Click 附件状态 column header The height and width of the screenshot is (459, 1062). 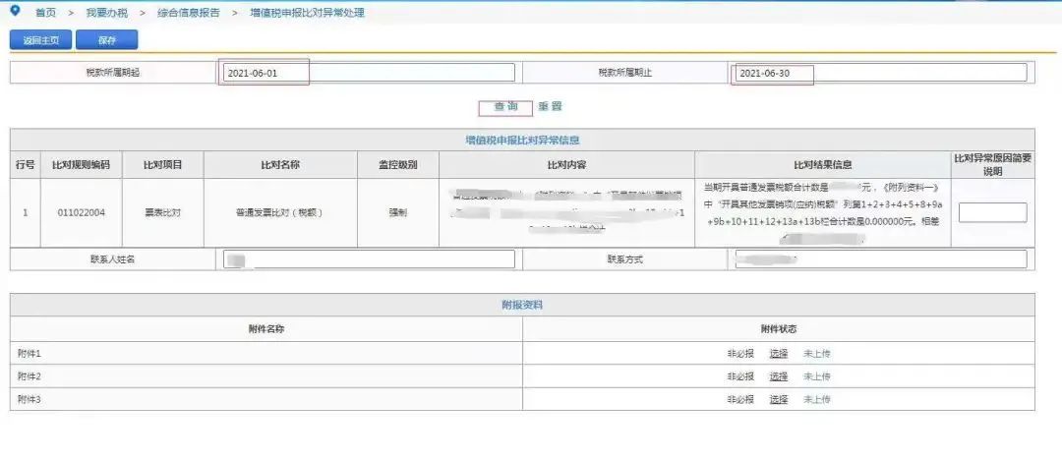point(779,329)
